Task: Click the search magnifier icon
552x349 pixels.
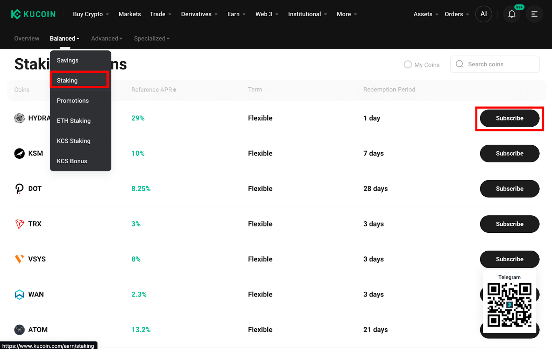Action: (460, 64)
